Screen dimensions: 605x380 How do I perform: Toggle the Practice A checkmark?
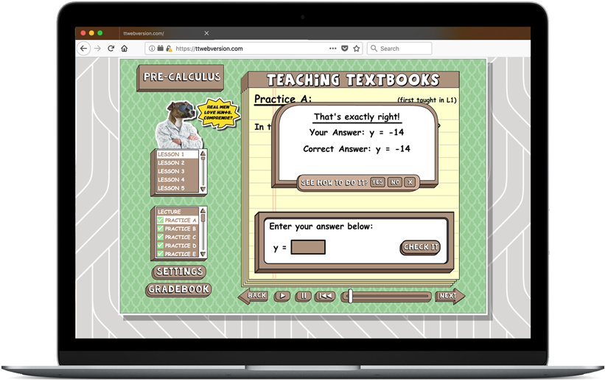pyautogui.click(x=160, y=221)
